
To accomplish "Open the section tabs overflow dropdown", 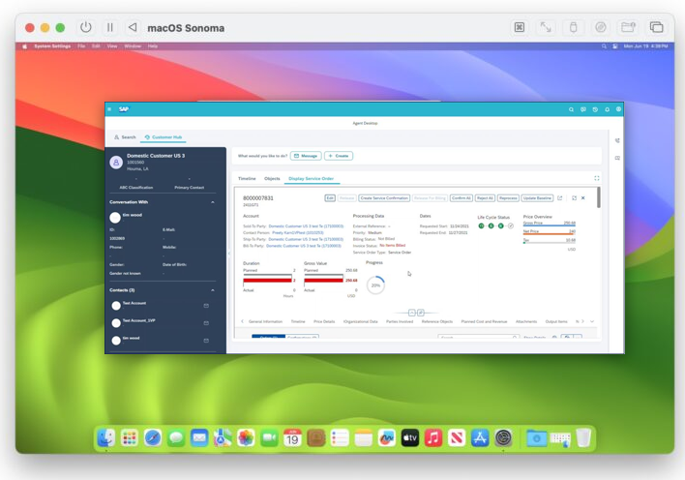I will click(592, 321).
